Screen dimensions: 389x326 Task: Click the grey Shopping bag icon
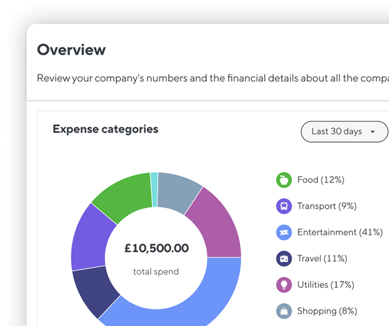click(x=284, y=311)
